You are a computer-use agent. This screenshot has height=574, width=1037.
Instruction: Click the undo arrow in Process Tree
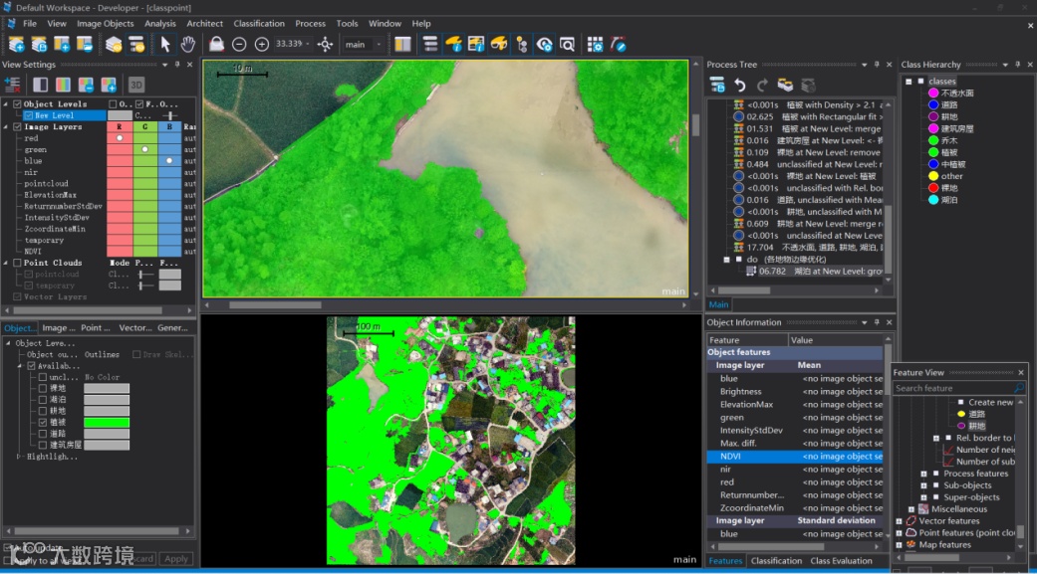740,86
